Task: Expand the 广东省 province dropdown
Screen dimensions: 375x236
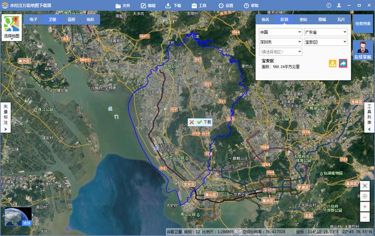Action: pos(326,32)
